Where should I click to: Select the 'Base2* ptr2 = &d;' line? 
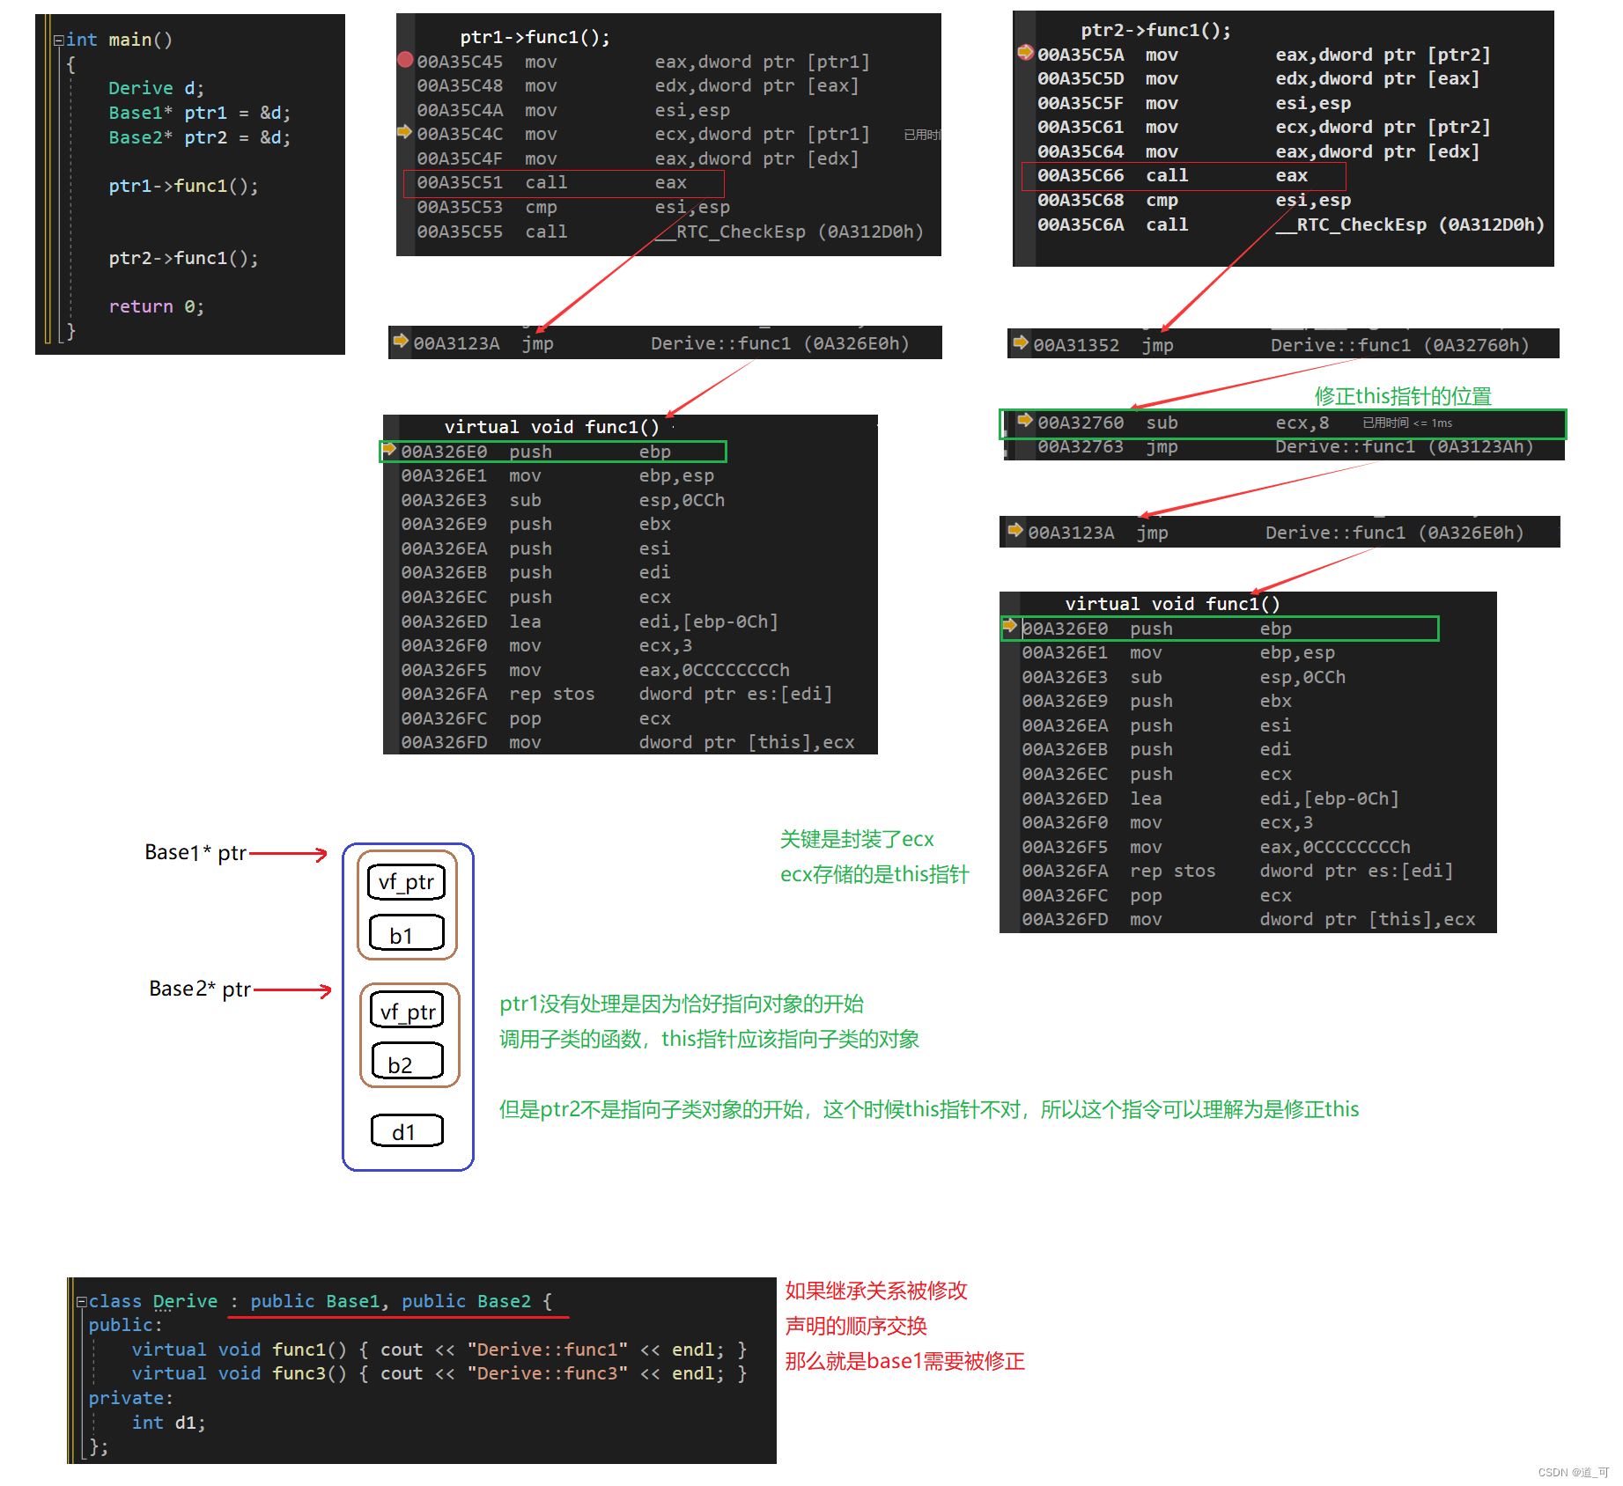point(199,137)
